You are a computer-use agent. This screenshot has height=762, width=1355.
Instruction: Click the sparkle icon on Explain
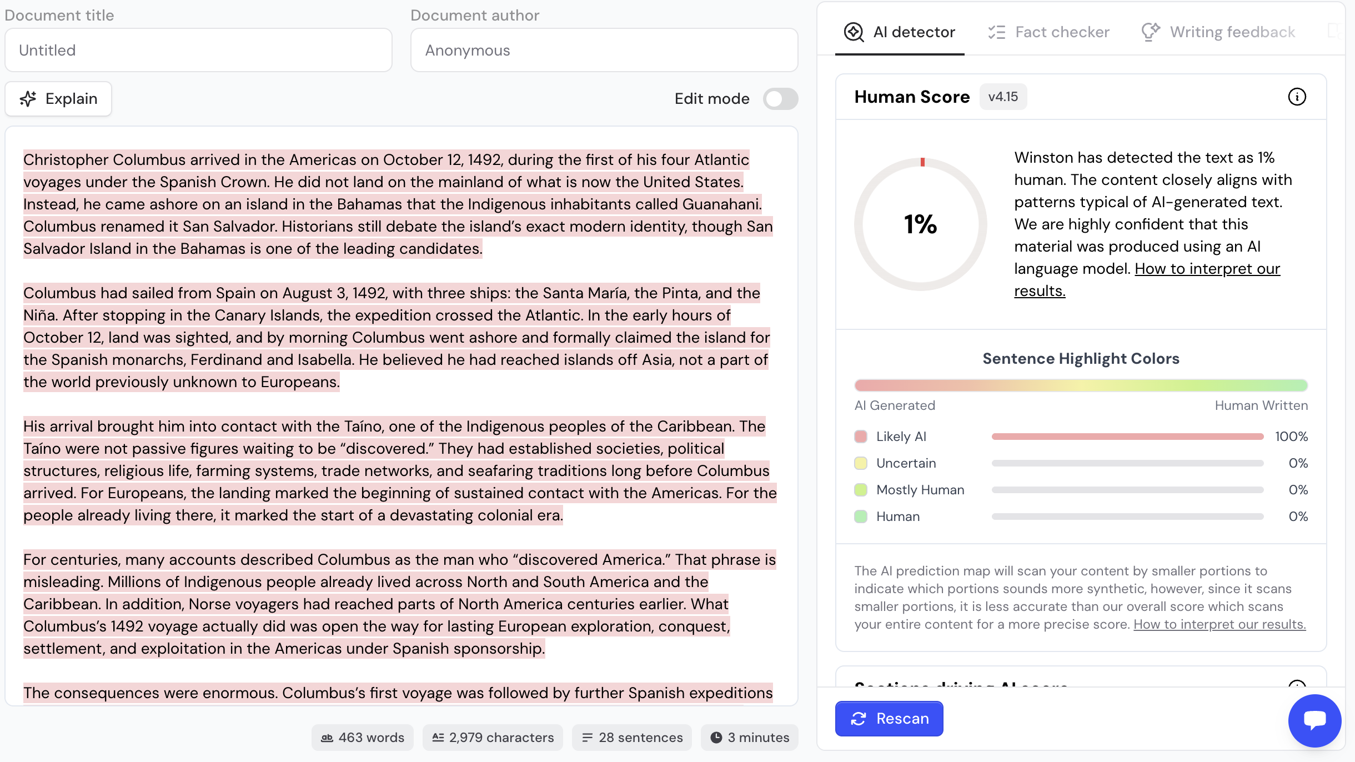point(28,99)
